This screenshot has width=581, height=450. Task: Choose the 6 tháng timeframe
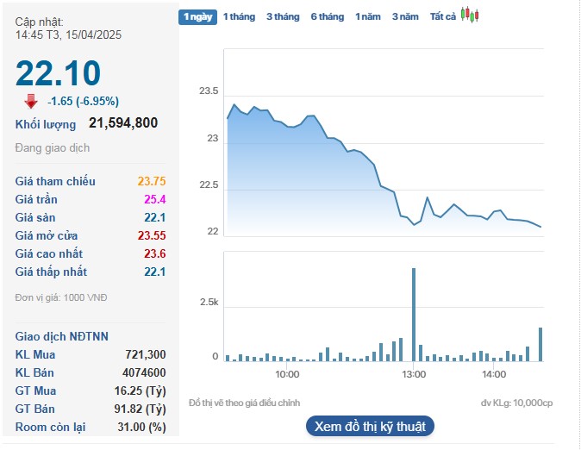coord(327,16)
